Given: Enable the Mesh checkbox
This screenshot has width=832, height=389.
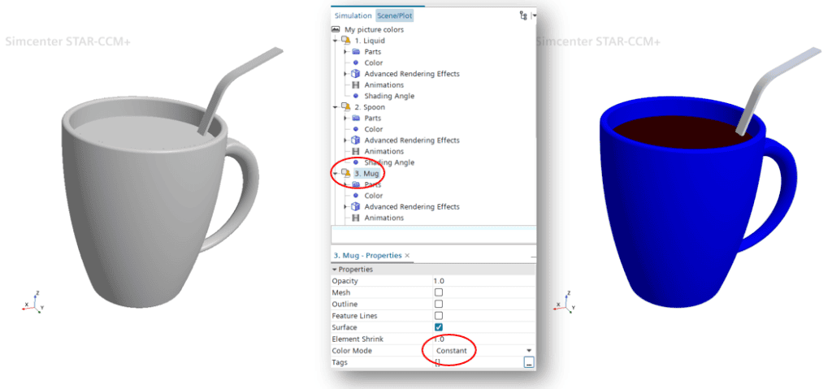Looking at the screenshot, I should coord(439,292).
